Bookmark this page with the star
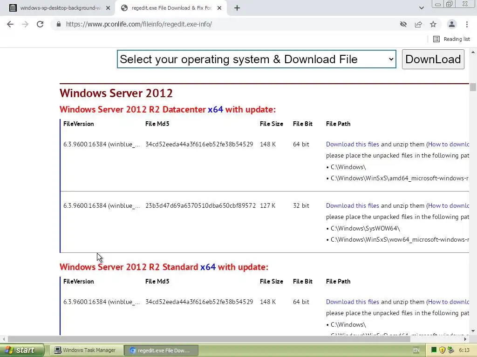Viewport: 477px width, 357px height. (x=433, y=24)
